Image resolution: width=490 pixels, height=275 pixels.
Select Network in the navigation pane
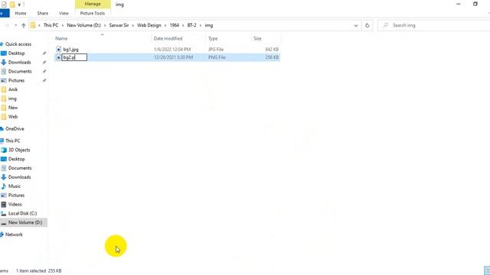coord(14,235)
